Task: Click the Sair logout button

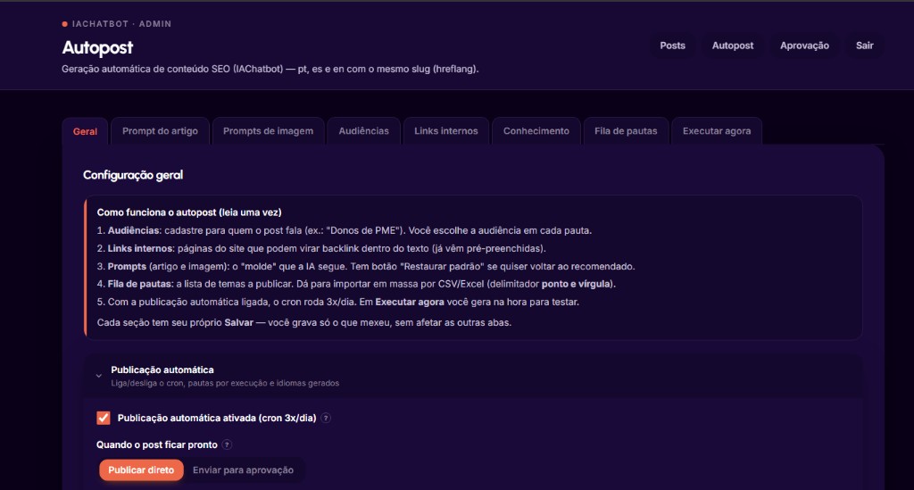Action: tap(864, 46)
